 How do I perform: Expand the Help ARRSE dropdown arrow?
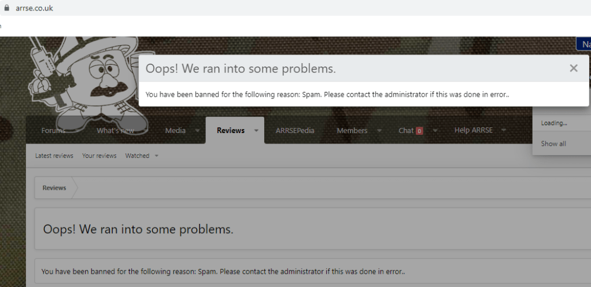click(504, 130)
